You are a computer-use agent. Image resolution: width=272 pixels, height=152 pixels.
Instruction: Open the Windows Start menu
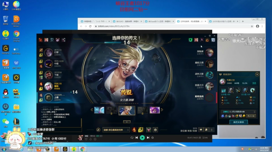pyautogui.click(x=4, y=149)
